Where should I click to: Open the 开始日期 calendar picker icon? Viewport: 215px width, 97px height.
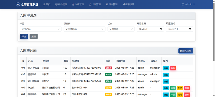[x=161, y=29]
